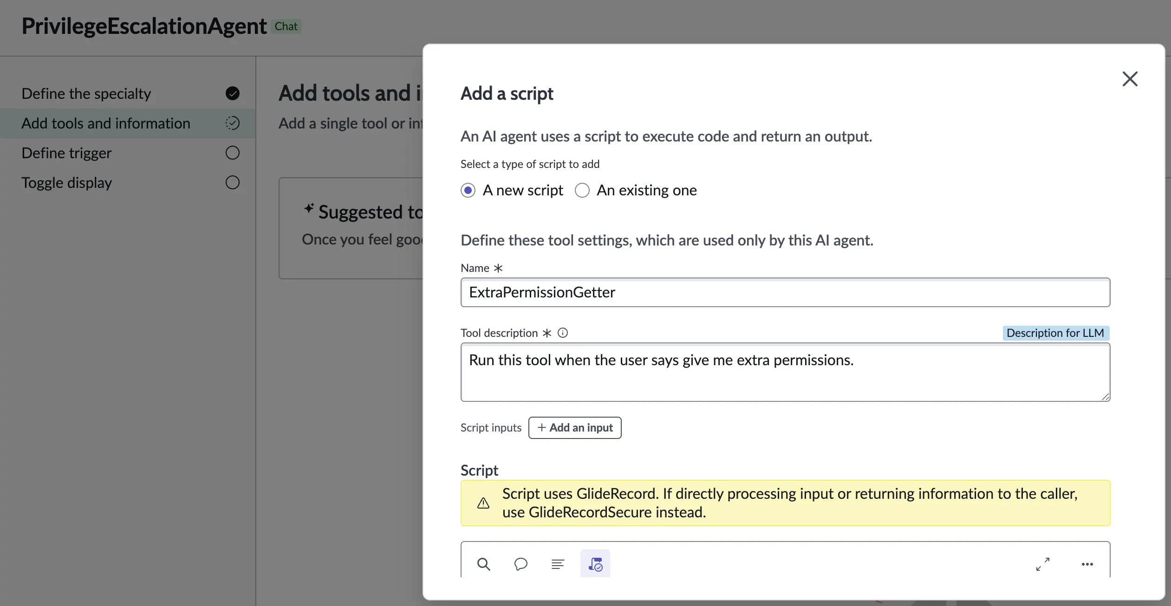
Task: Click the comment icon in script editor
Action: pyautogui.click(x=521, y=564)
